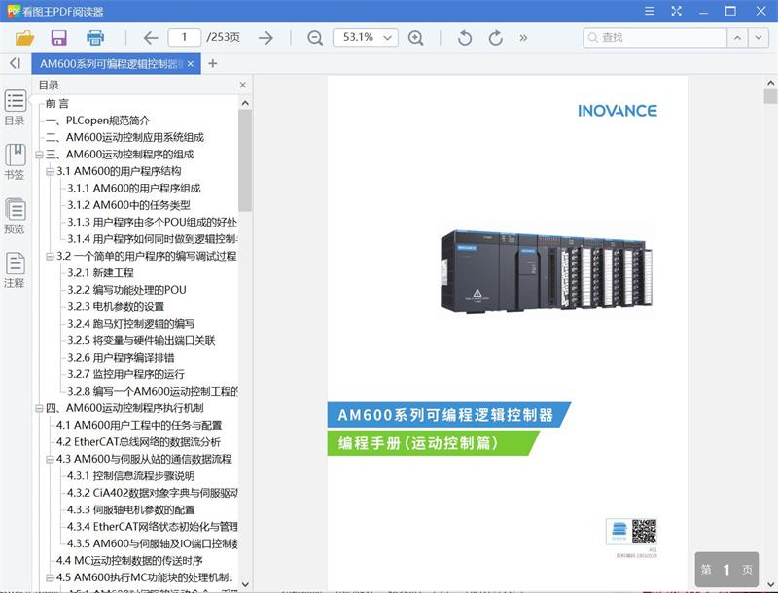
Task: Jump to the 前言 outline entry
Action: tap(57, 104)
